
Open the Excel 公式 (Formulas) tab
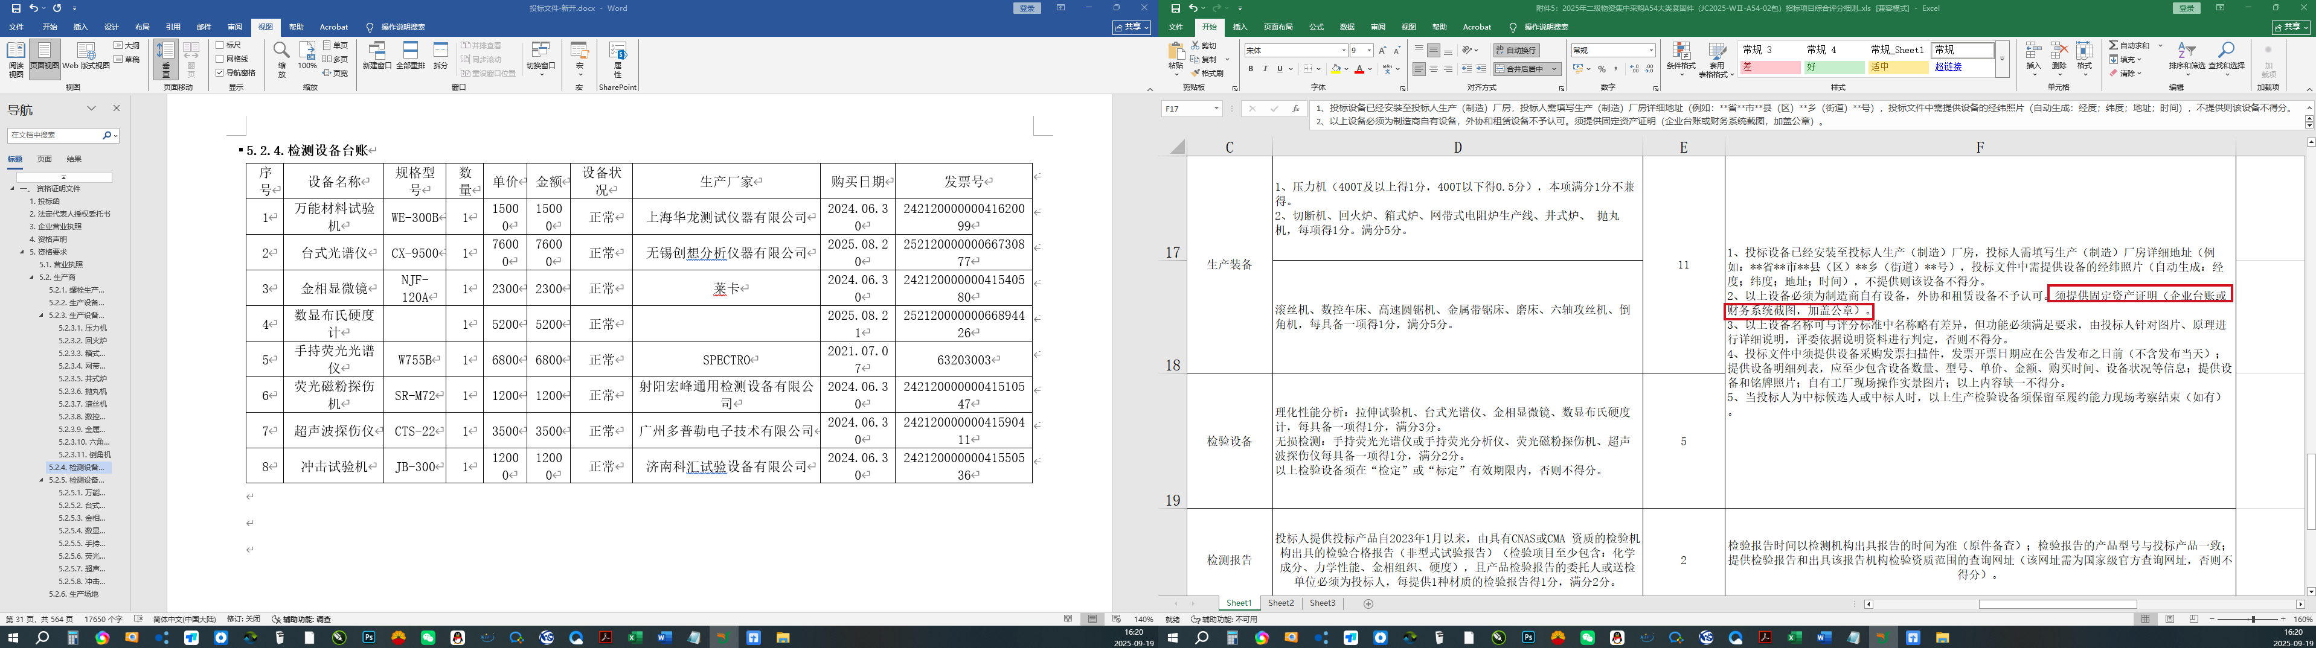pyautogui.click(x=1317, y=27)
